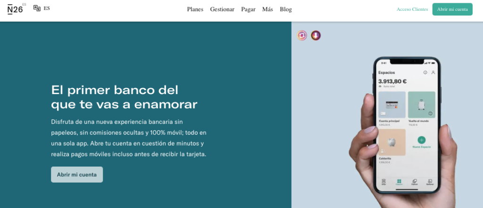
Task: Expand the Planes menu
Action: [x=195, y=9]
